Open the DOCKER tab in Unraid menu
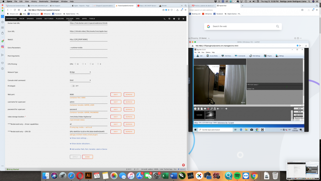Image resolution: width=321 pixels, height=181 pixels. 70,19
